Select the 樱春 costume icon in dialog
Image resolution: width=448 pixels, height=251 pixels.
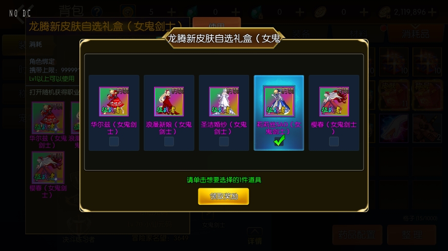[334, 102]
